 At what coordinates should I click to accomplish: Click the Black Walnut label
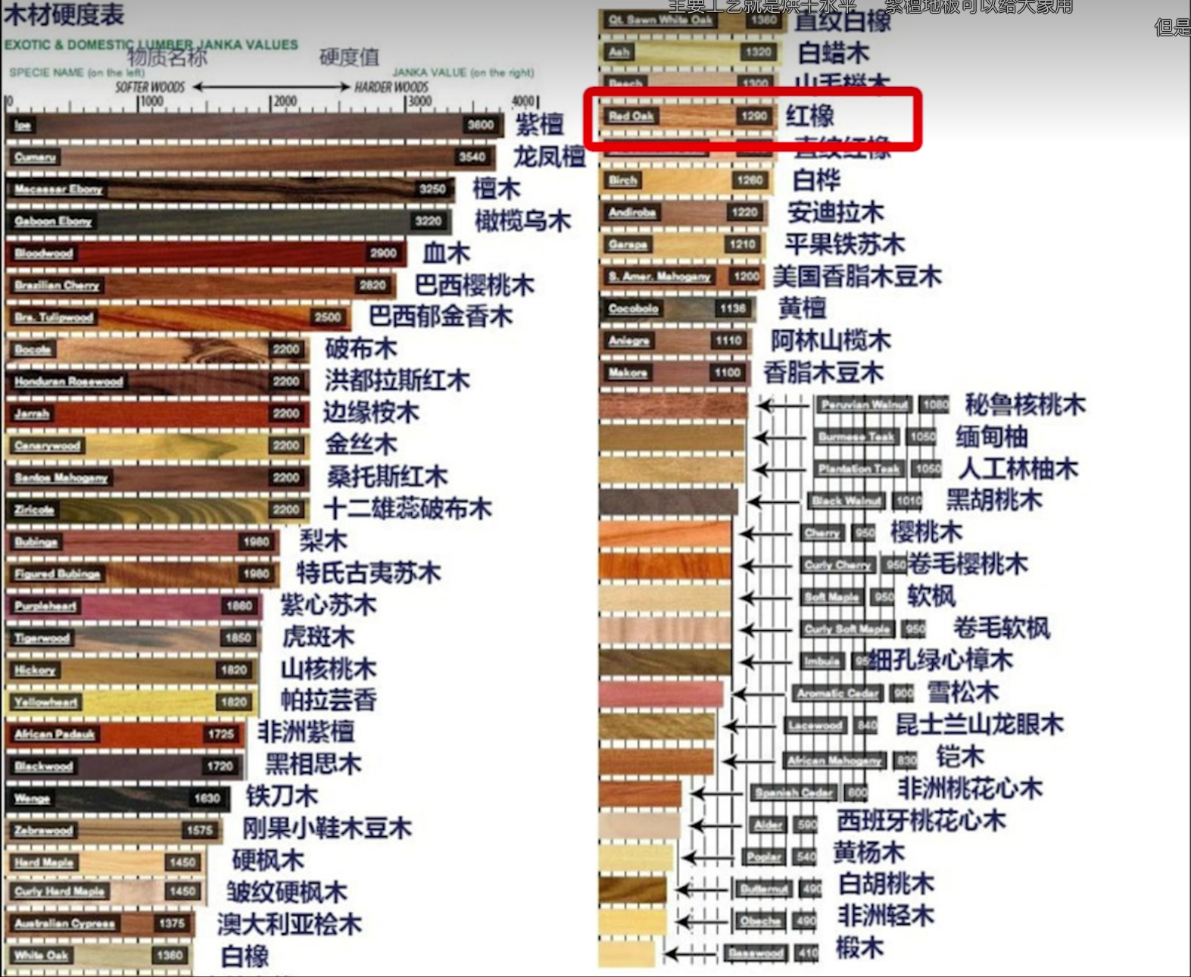click(846, 501)
